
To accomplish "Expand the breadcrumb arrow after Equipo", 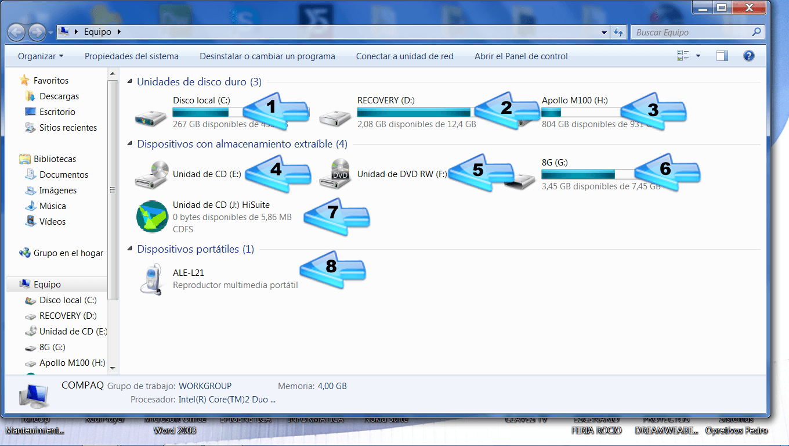I will click(x=119, y=32).
